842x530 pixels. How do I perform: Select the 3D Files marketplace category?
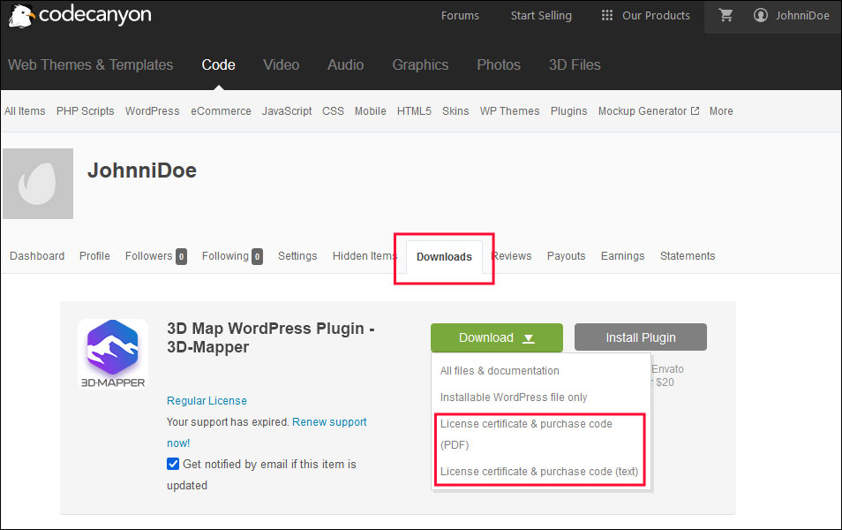[x=575, y=65]
